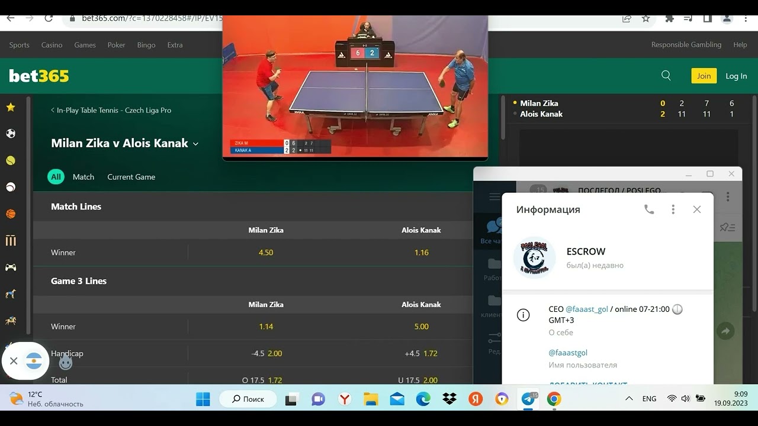Select the Esports gamepad icon in sidebar
Image resolution: width=758 pixels, height=426 pixels.
[11, 267]
